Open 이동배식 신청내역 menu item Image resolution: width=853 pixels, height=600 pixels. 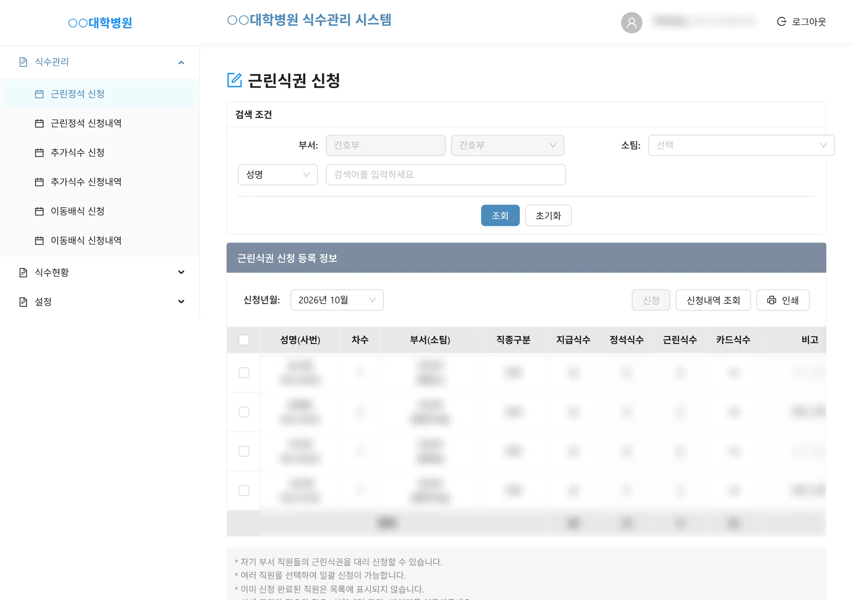pos(100,241)
